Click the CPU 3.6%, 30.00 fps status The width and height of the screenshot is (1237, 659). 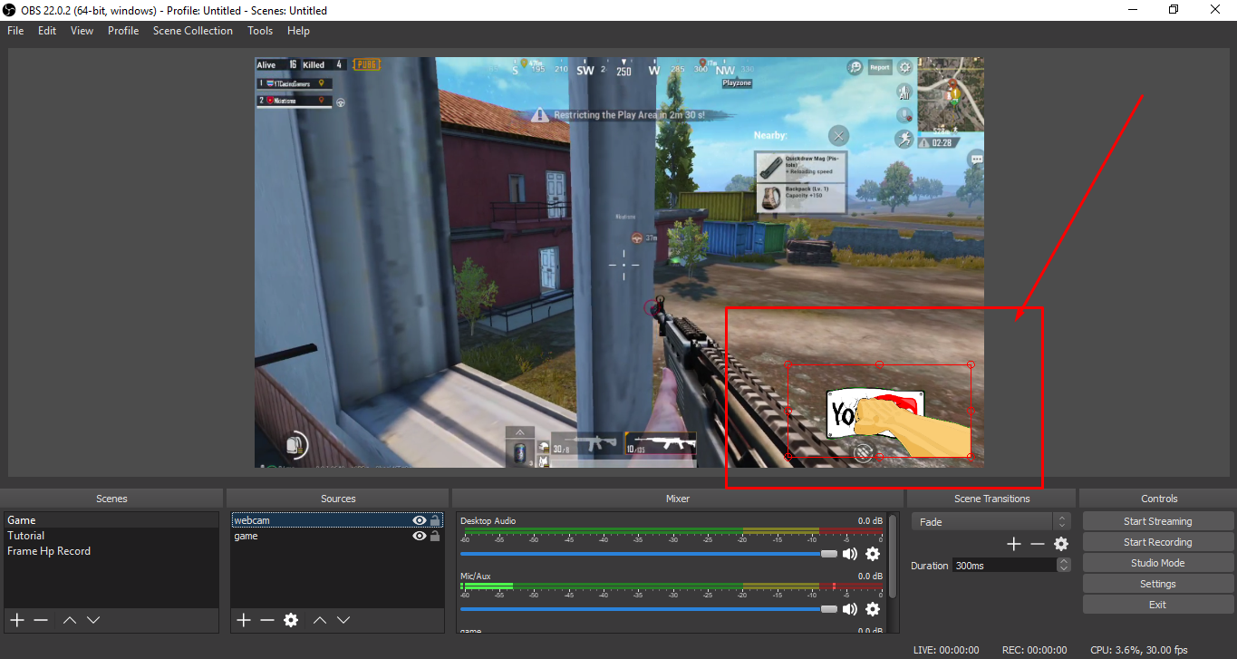[1139, 650]
